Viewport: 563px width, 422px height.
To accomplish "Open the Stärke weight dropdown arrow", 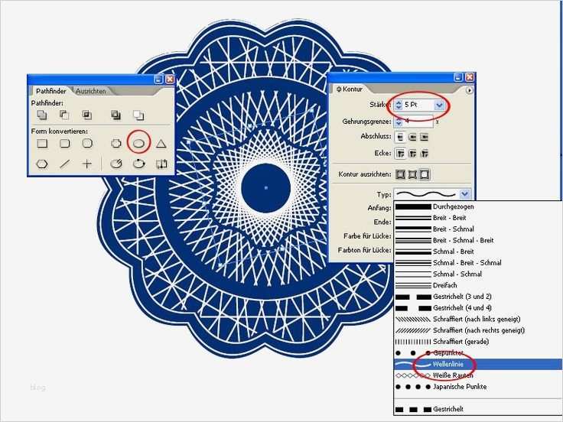I will click(x=439, y=105).
